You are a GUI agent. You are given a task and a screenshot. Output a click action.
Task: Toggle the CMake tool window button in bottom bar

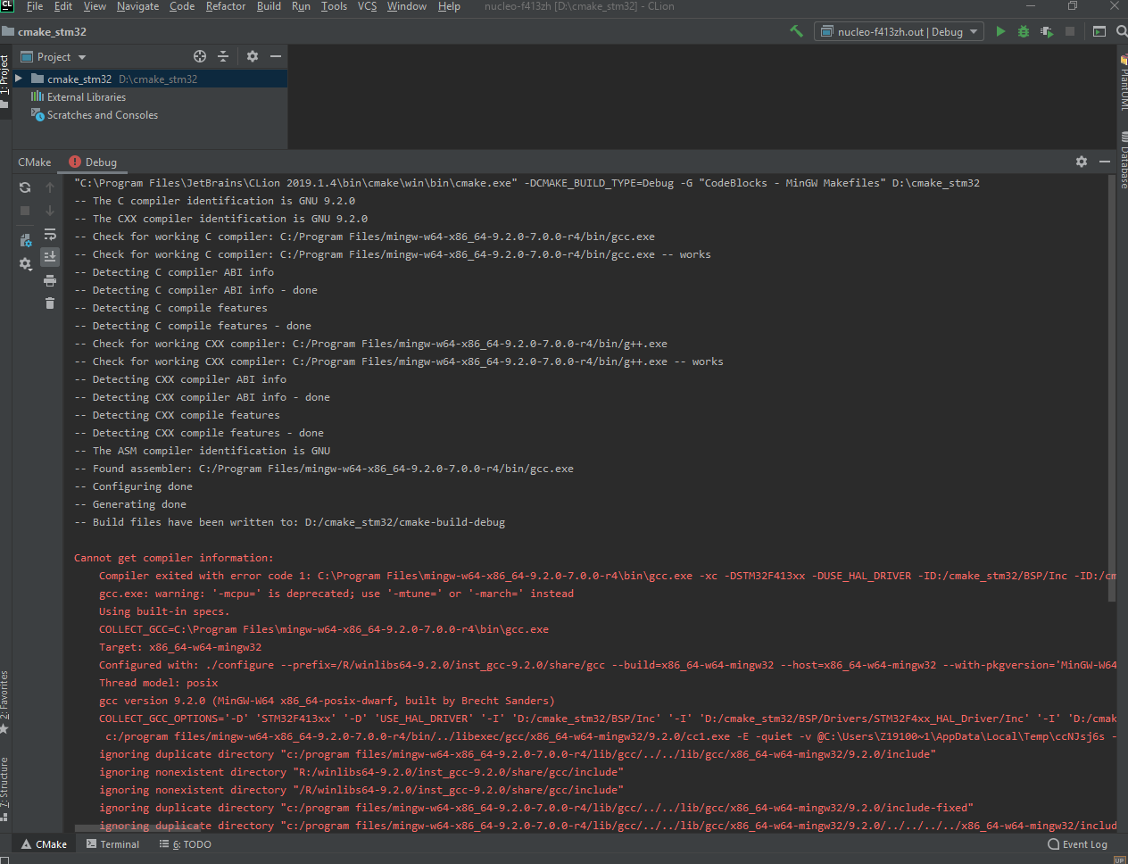[x=44, y=844]
